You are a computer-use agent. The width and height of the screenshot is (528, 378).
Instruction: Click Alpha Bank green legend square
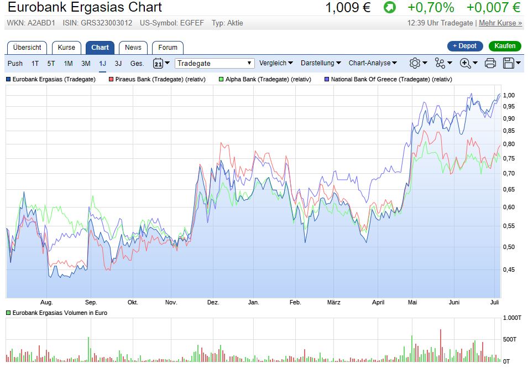pos(221,79)
